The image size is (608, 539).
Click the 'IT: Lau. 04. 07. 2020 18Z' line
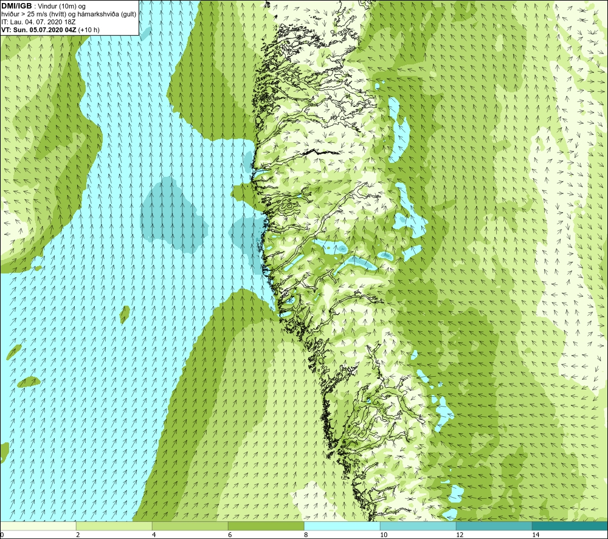(x=38, y=22)
